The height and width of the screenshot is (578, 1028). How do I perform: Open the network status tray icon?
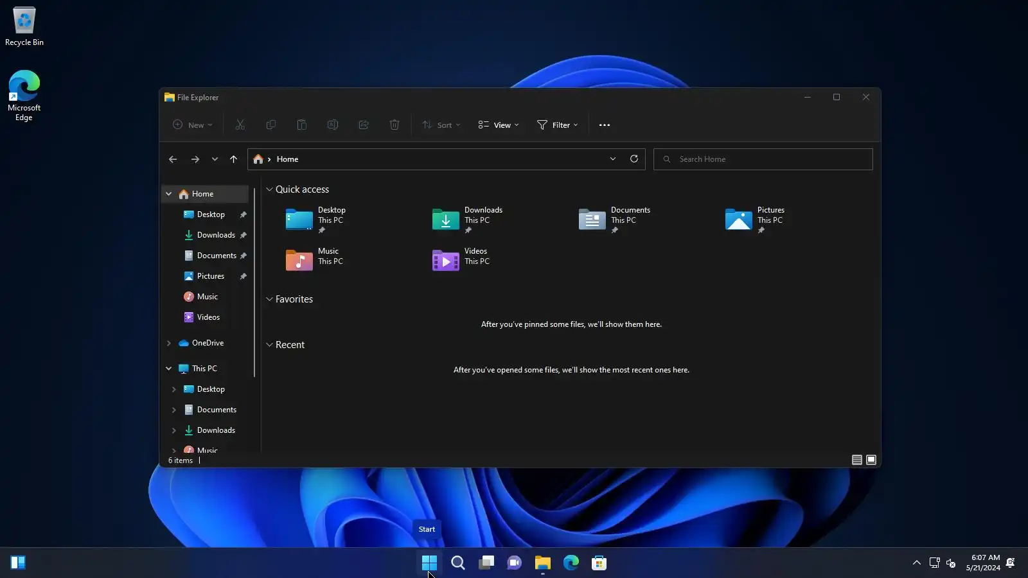click(x=935, y=563)
